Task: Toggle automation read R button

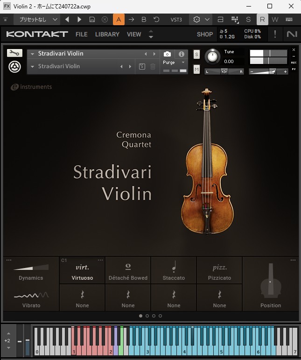Action: pos(262,20)
